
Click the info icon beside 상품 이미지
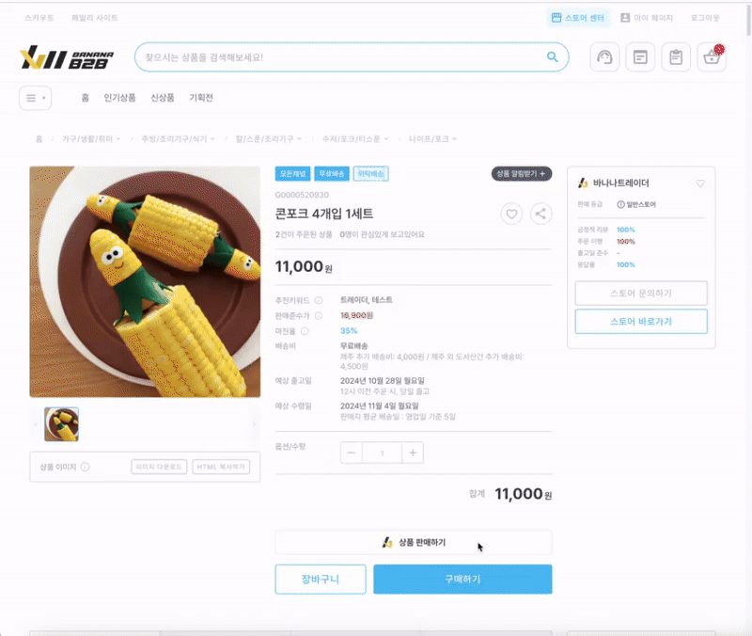pyautogui.click(x=85, y=467)
